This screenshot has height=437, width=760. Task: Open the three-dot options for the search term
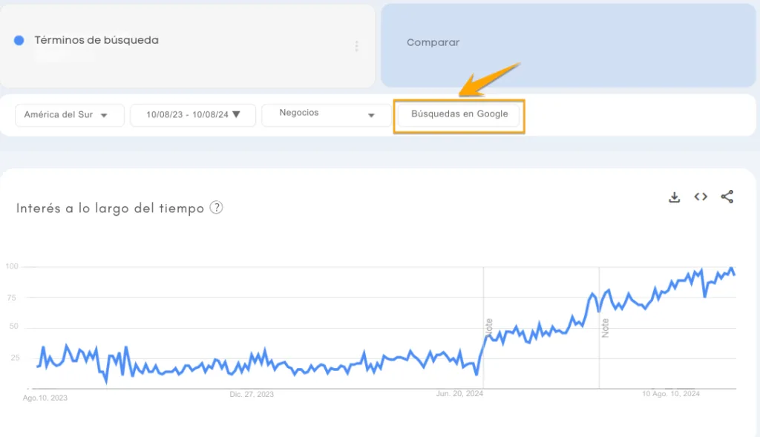356,46
